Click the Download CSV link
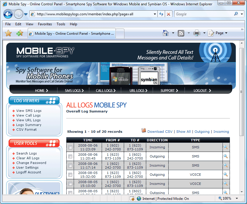The height and width of the screenshot is (204, 247). click(160, 132)
